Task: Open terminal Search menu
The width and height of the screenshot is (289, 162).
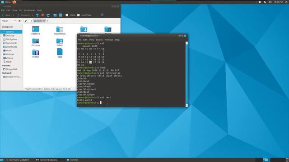Action: tap(99, 40)
